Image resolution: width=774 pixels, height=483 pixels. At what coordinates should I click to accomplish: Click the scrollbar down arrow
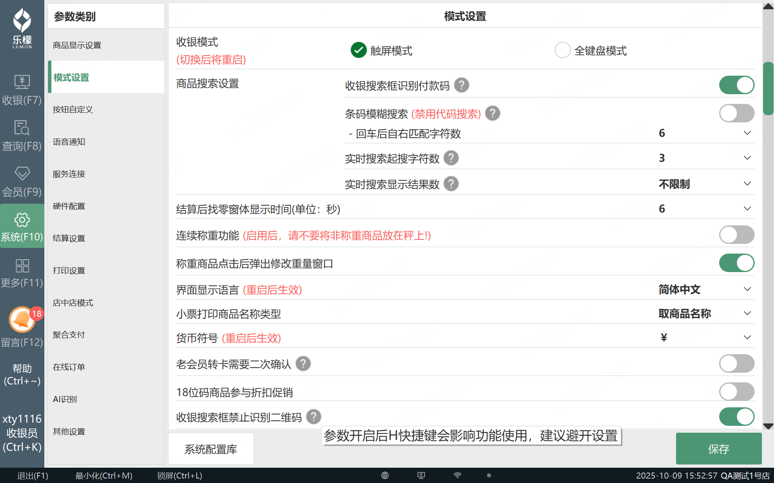coord(768,426)
